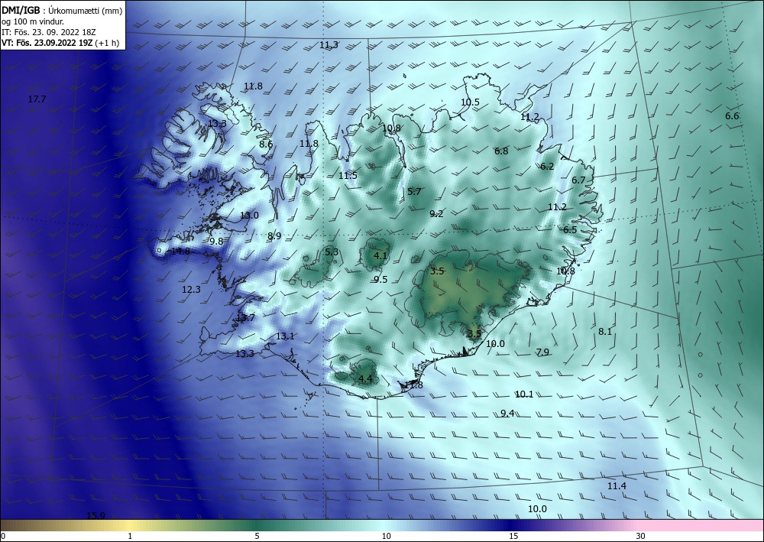This screenshot has height=542, width=764.
Task: Click the 15.9 value label
Action: pyautogui.click(x=96, y=516)
